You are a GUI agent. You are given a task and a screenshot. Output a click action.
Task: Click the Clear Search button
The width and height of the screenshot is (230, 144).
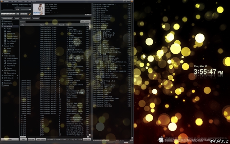(x=86, y=22)
